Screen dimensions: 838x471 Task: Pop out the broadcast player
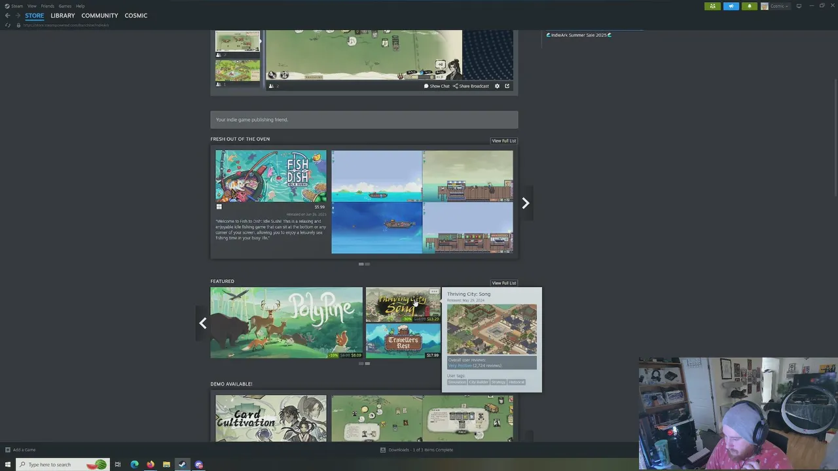pyautogui.click(x=507, y=86)
